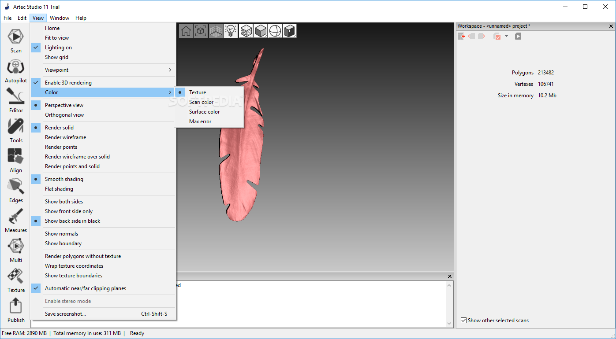Open the Editor tool
616x339 pixels.
coord(16,100)
